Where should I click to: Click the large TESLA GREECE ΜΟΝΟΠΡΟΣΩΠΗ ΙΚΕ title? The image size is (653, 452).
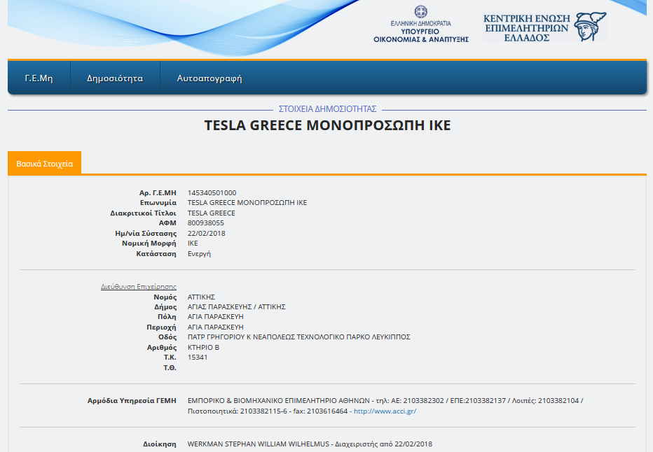click(x=327, y=125)
